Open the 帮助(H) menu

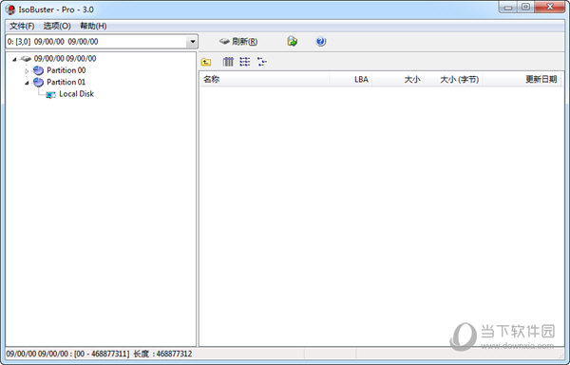point(93,26)
